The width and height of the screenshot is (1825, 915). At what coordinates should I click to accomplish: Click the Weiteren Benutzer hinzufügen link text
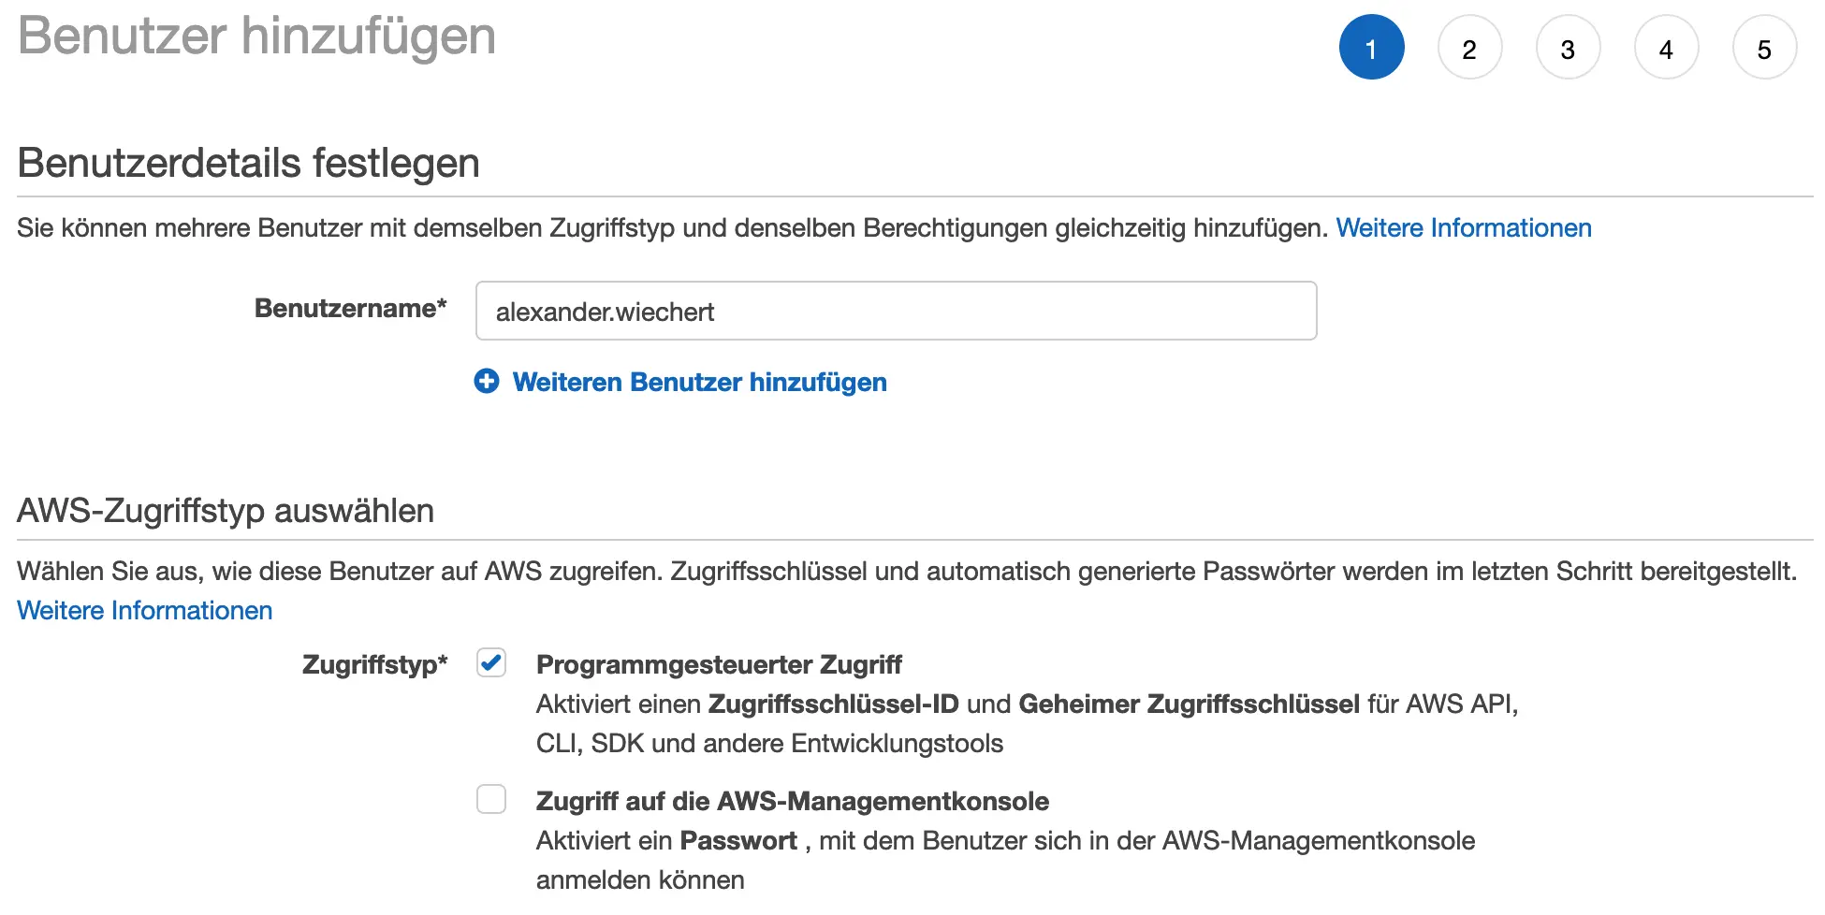pyautogui.click(x=699, y=383)
